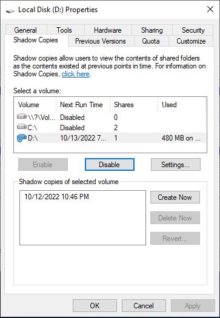Open the Quota tab

[x=151, y=41]
